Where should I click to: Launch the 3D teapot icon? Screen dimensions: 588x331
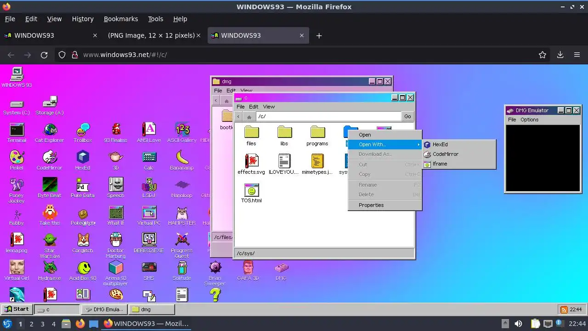(116, 160)
